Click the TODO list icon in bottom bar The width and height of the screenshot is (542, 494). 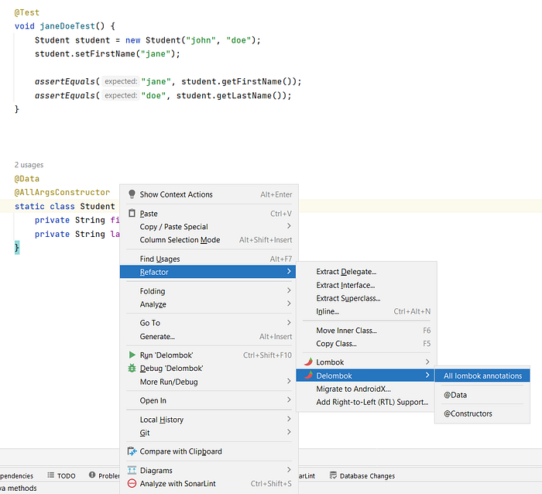[x=51, y=475]
